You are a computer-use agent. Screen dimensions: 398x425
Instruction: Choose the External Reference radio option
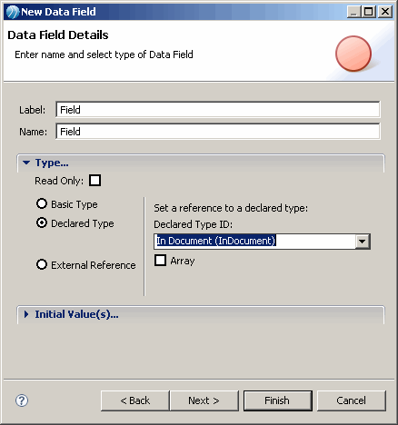click(x=42, y=264)
